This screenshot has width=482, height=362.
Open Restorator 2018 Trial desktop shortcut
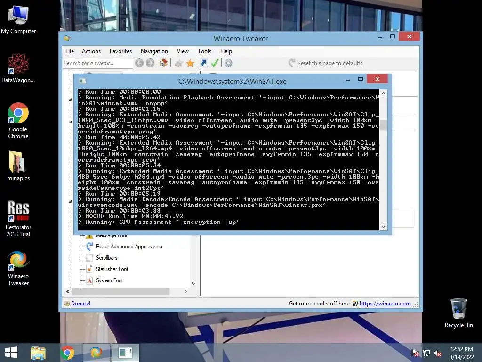(18, 219)
